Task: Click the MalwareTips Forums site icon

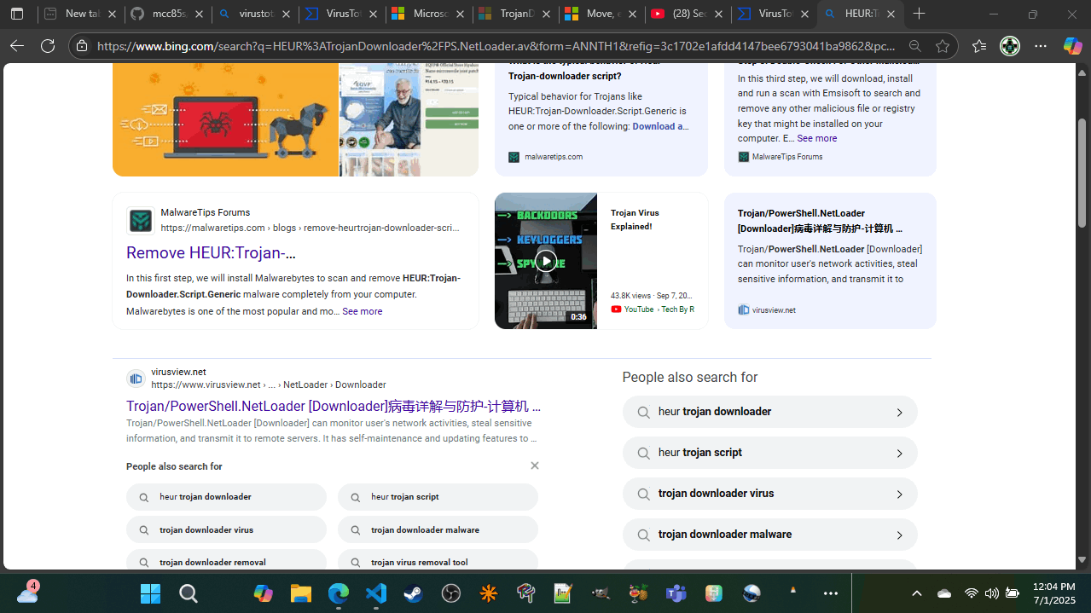Action: (x=140, y=220)
